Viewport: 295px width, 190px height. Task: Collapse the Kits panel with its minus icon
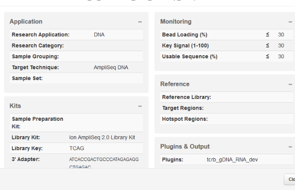click(140, 106)
